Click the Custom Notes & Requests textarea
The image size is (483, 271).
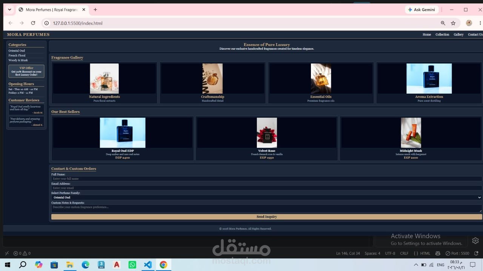point(266,209)
